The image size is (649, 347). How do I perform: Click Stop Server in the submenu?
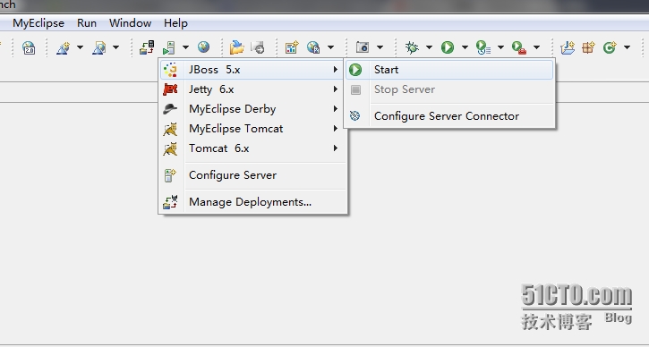(449, 89)
